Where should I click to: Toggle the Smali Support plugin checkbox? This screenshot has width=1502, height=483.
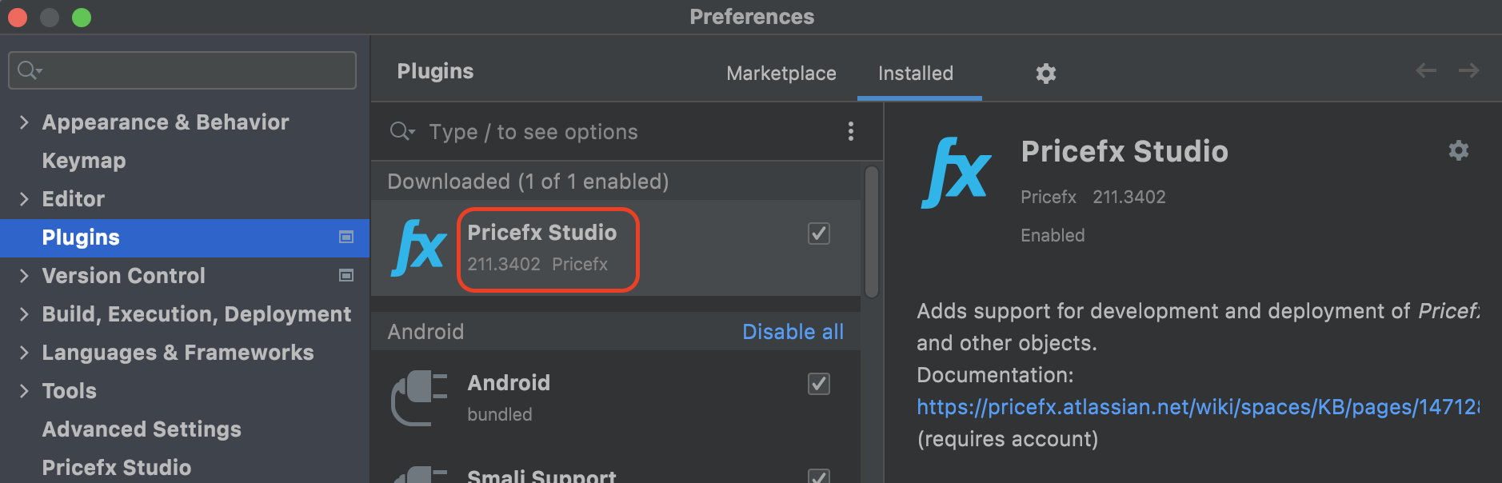tap(818, 477)
